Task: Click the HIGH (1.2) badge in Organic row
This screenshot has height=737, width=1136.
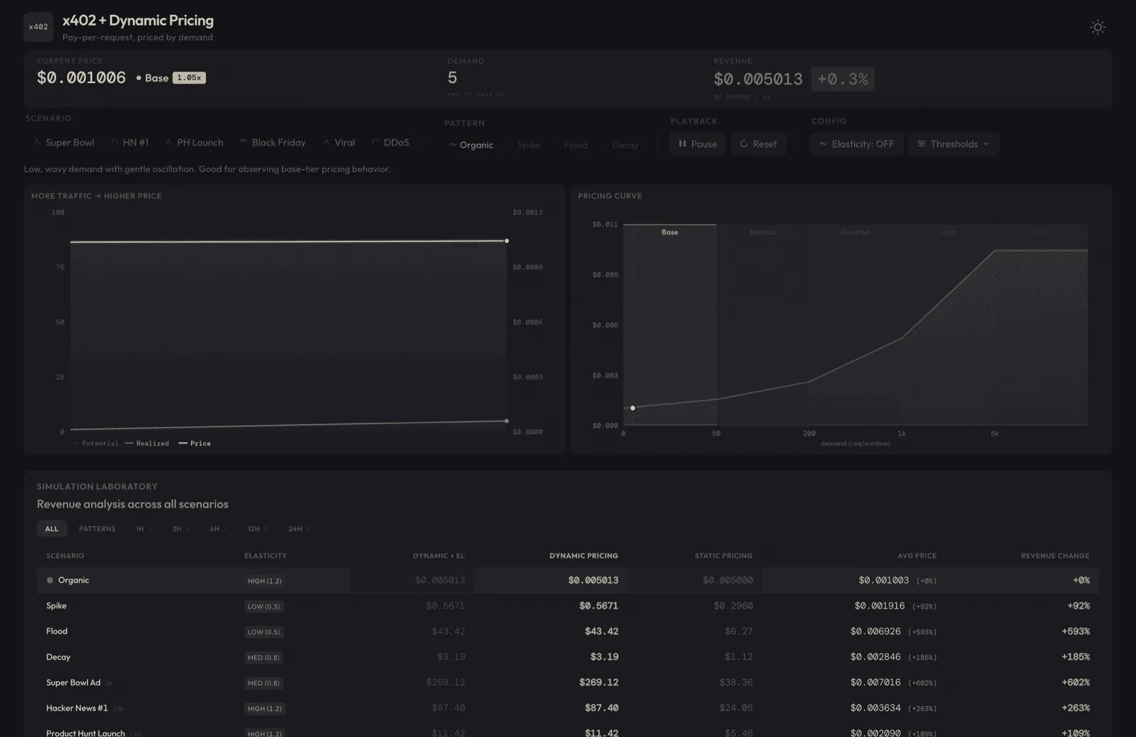Action: (x=265, y=581)
